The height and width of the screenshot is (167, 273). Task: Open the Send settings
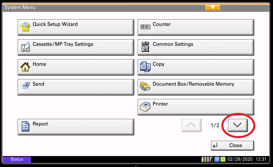76,87
